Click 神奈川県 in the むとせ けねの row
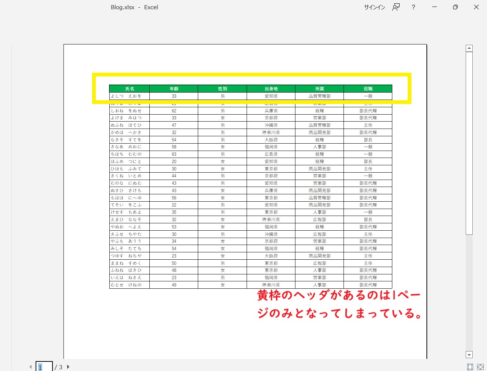This screenshot has height=371, width=487. pyautogui.click(x=271, y=285)
